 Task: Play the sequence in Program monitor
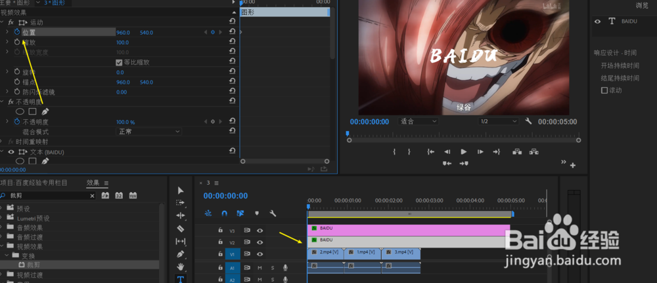coord(463,152)
